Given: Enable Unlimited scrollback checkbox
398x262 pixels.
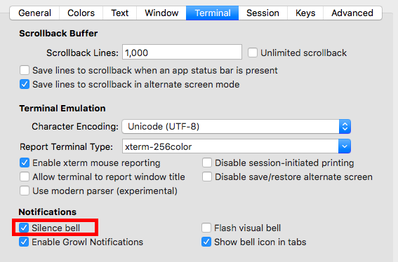Looking at the screenshot, I should click(x=253, y=53).
